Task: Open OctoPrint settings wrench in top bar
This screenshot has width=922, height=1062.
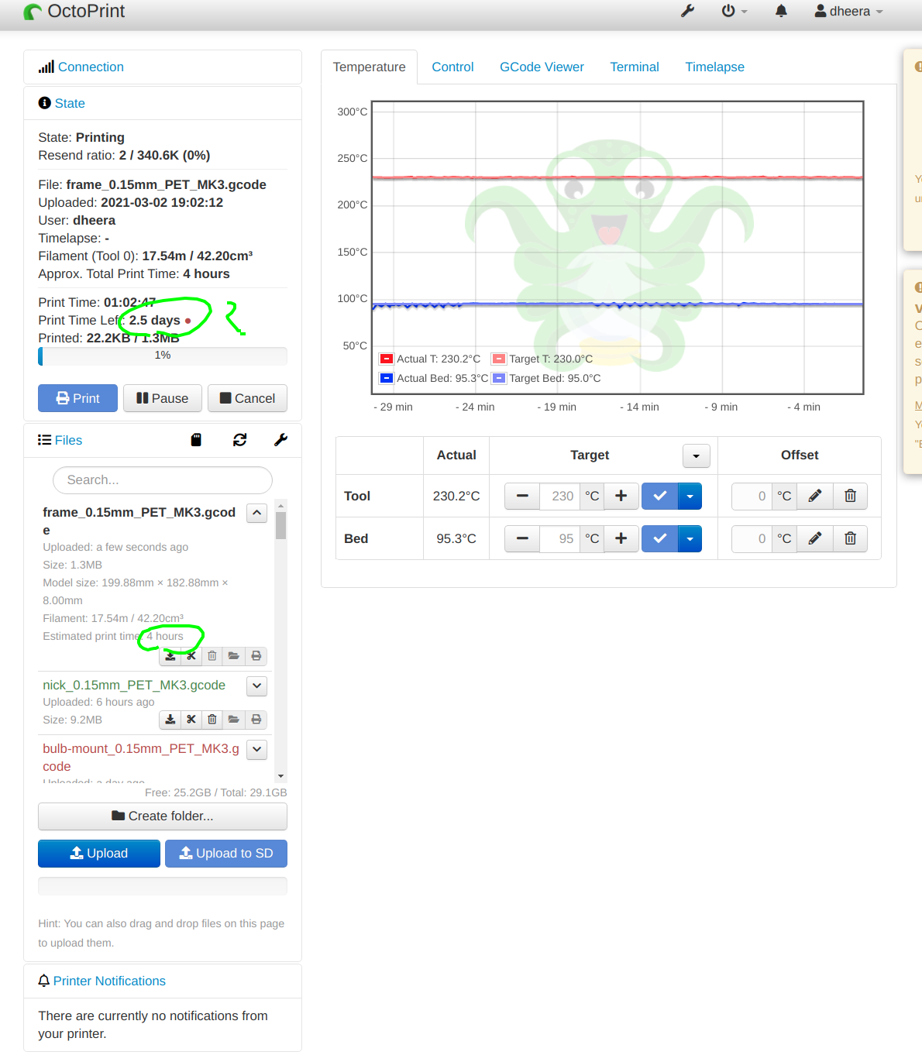Action: 686,12
